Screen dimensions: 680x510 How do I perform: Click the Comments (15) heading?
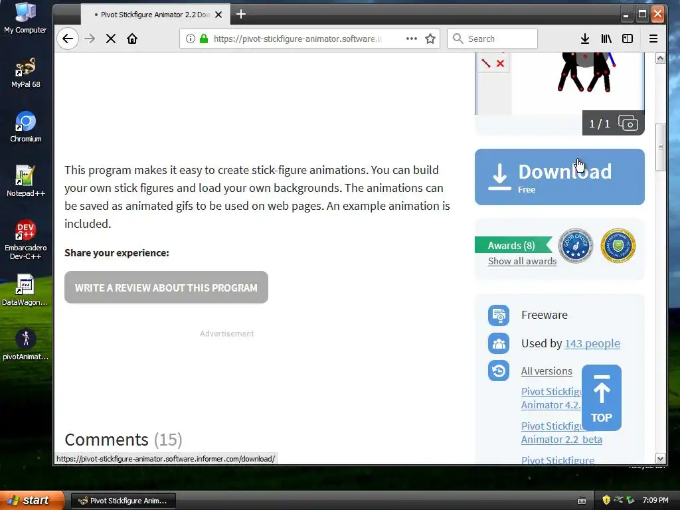click(x=123, y=440)
